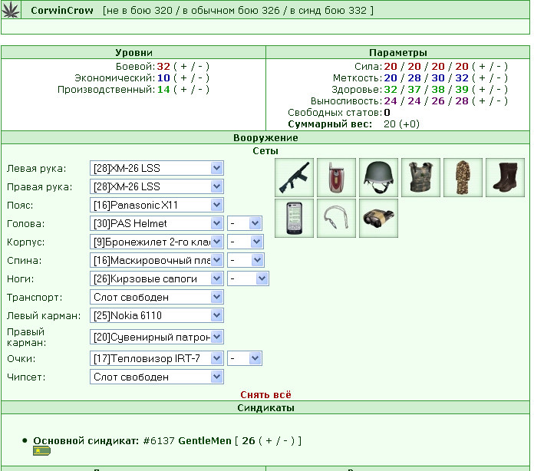The image size is (534, 471).
Task: Click the bulletproof vest icon
Action: [x=420, y=177]
